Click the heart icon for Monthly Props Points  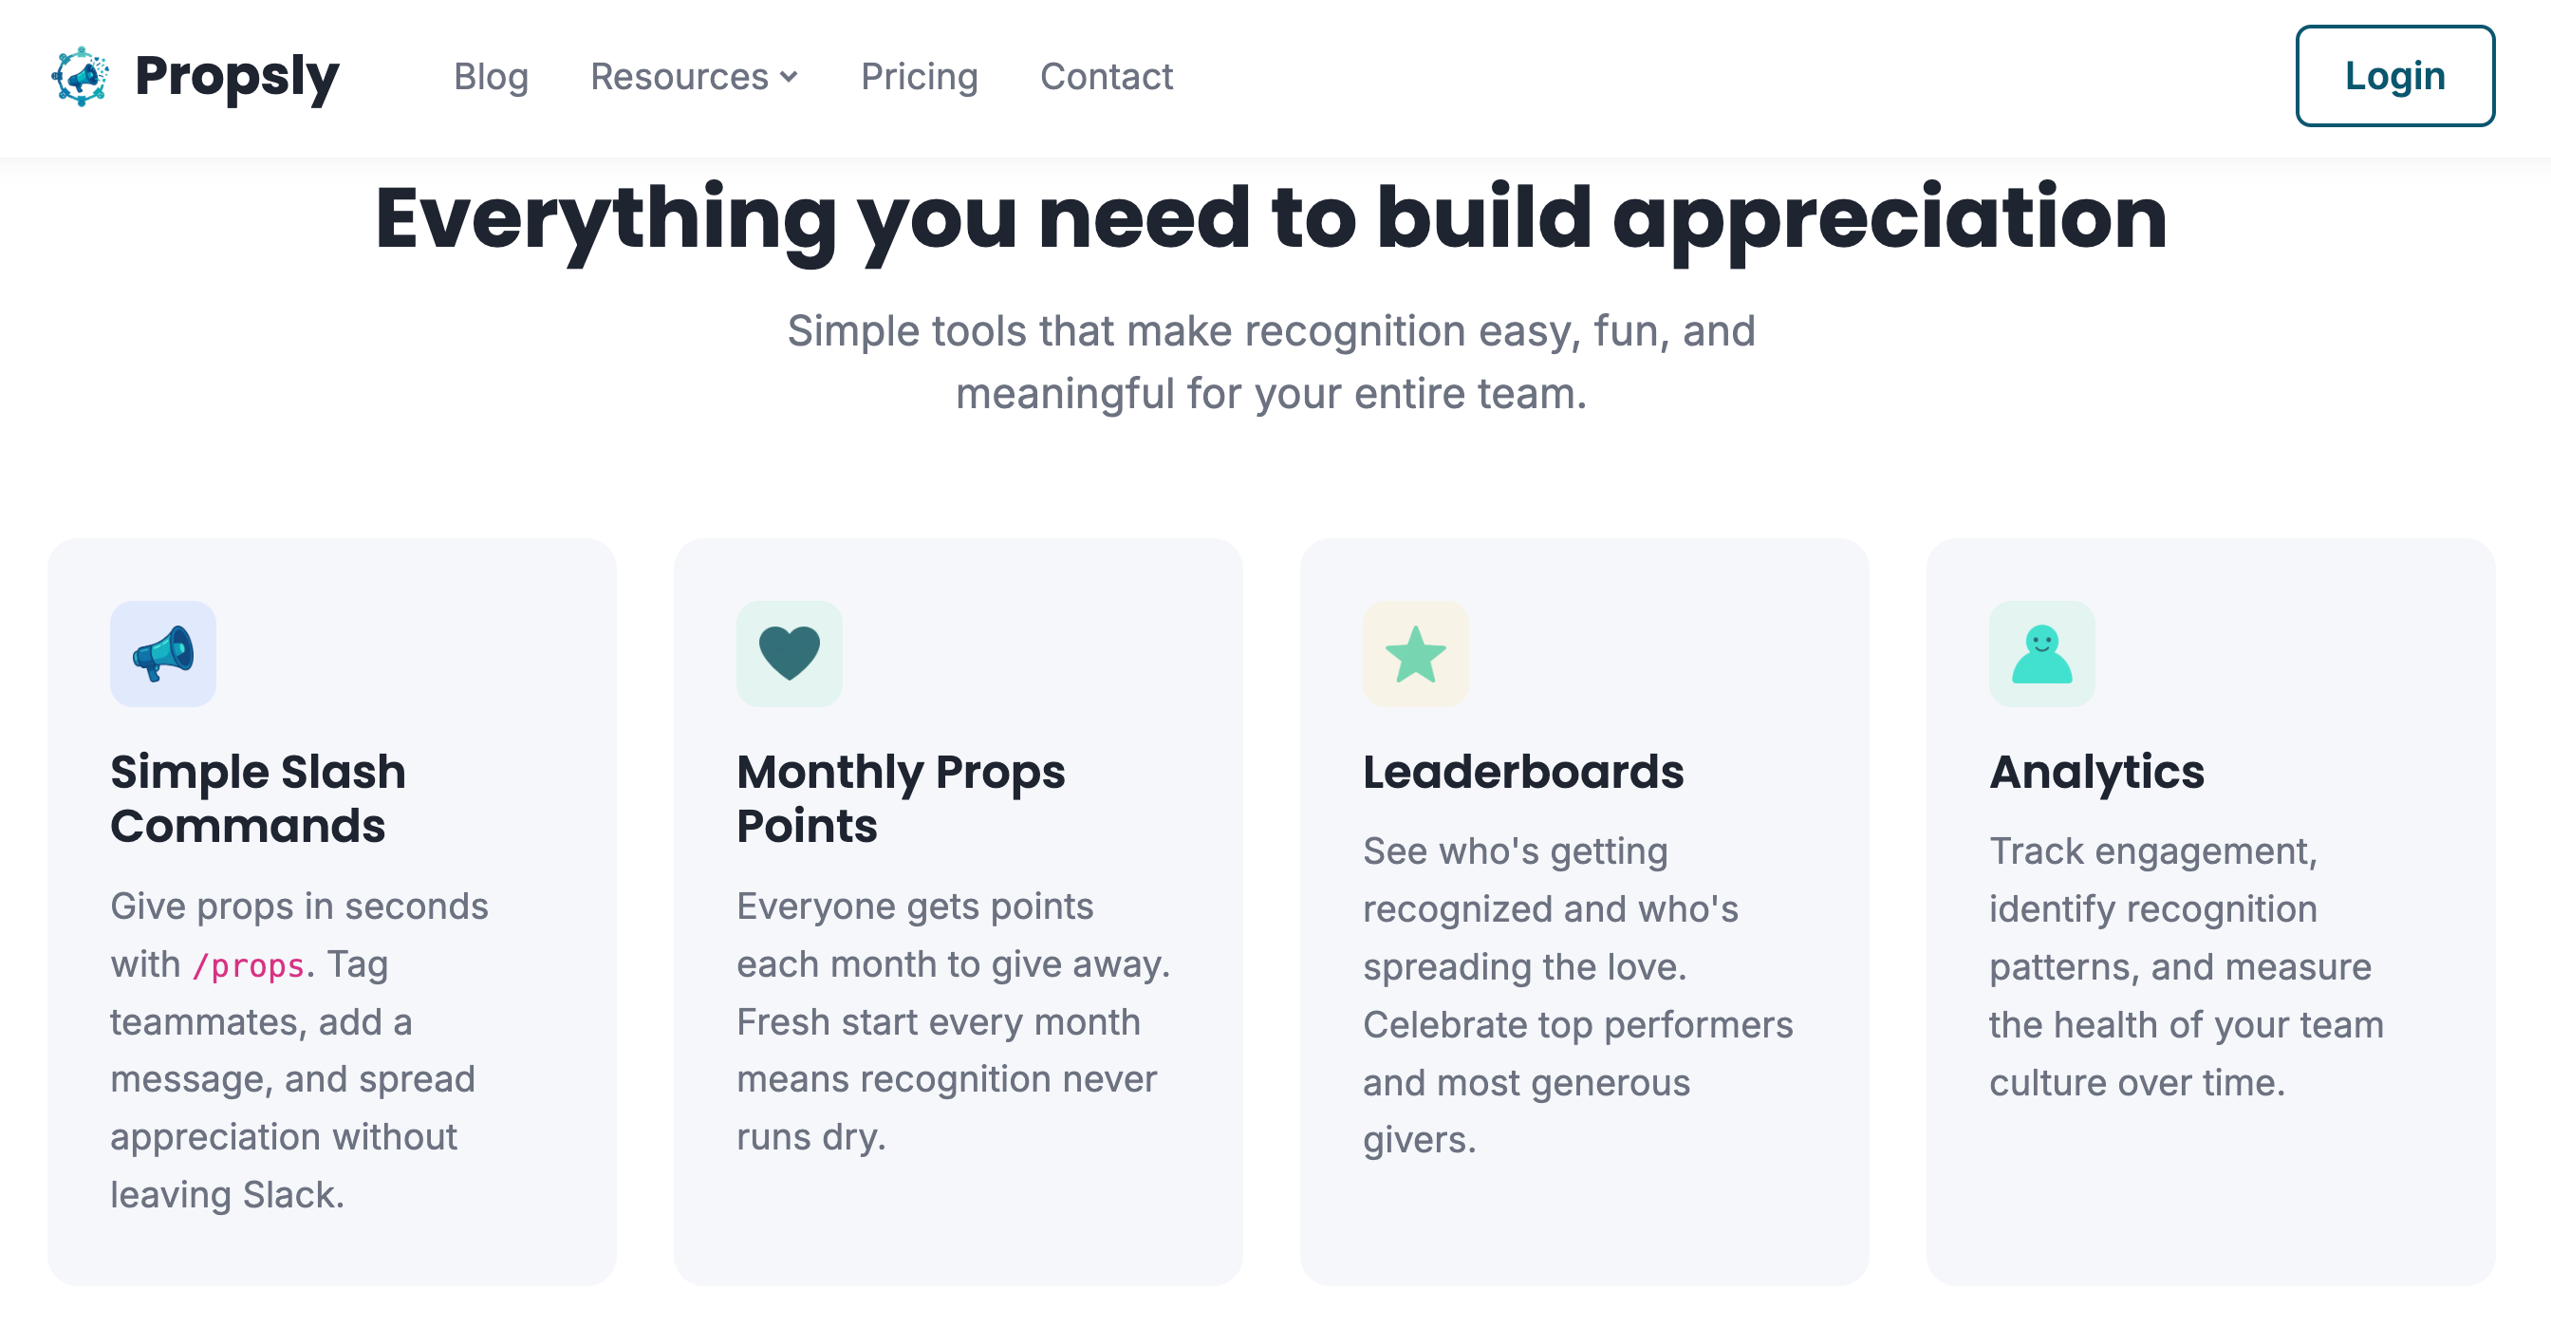[x=790, y=654]
